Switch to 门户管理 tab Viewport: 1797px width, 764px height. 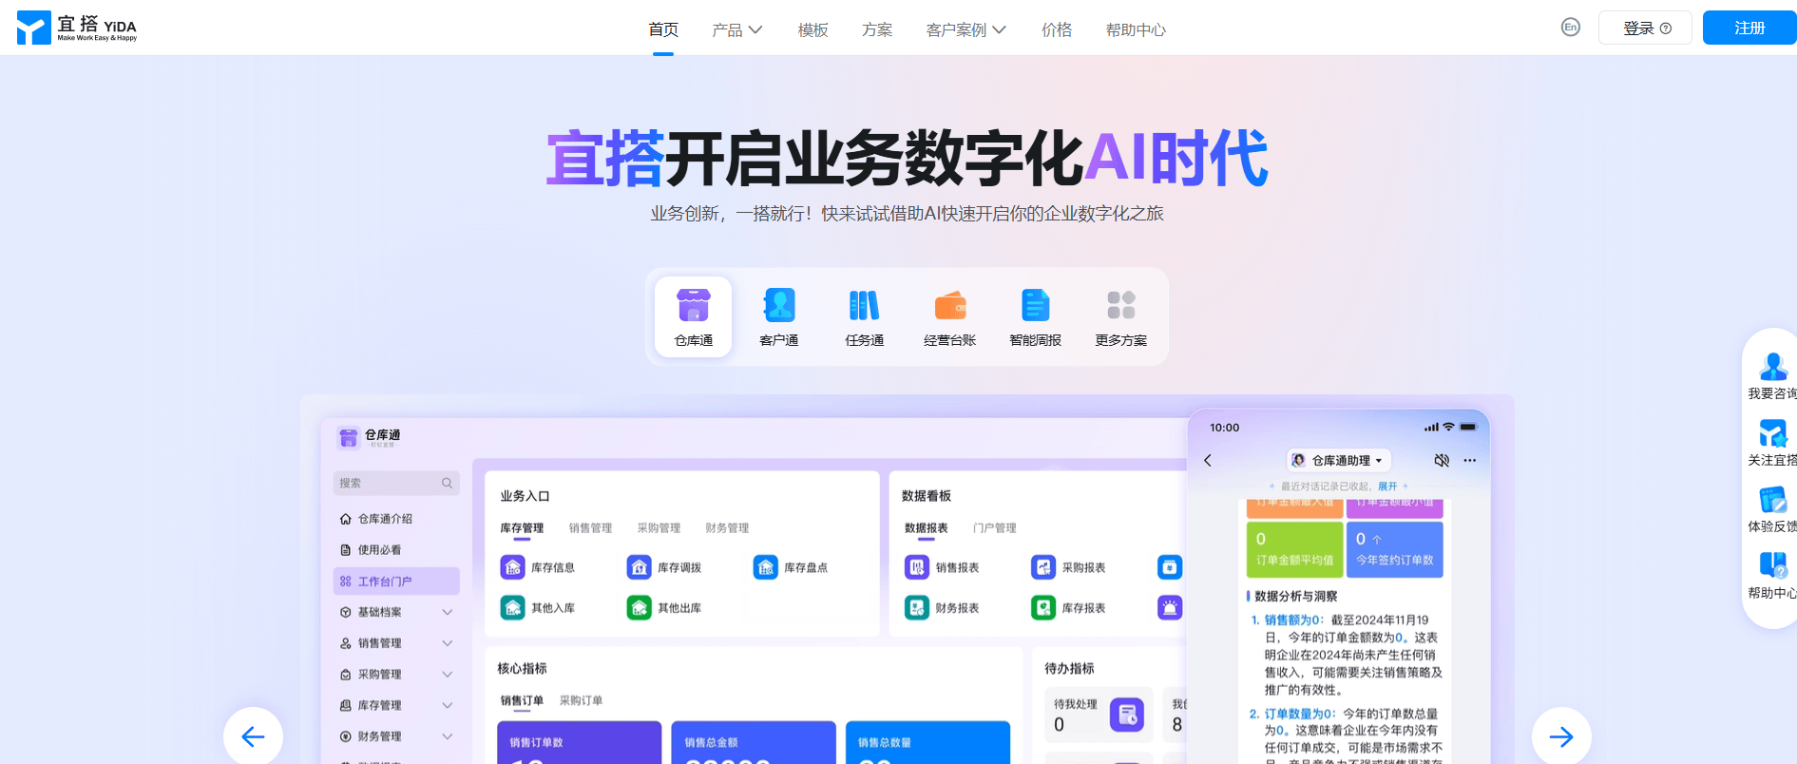coord(994,528)
